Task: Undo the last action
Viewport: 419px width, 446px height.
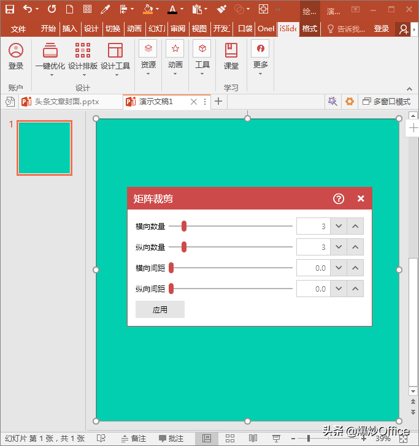Action: tap(28, 9)
